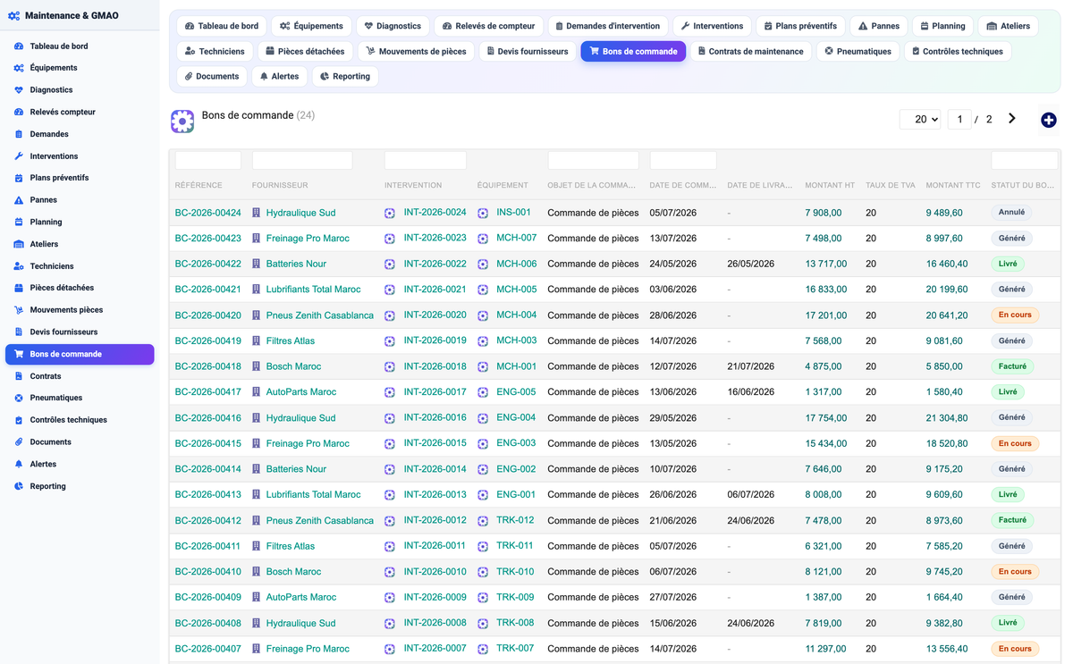Click Alertes bell icon in sidebar
1073x664 pixels.
19,464
